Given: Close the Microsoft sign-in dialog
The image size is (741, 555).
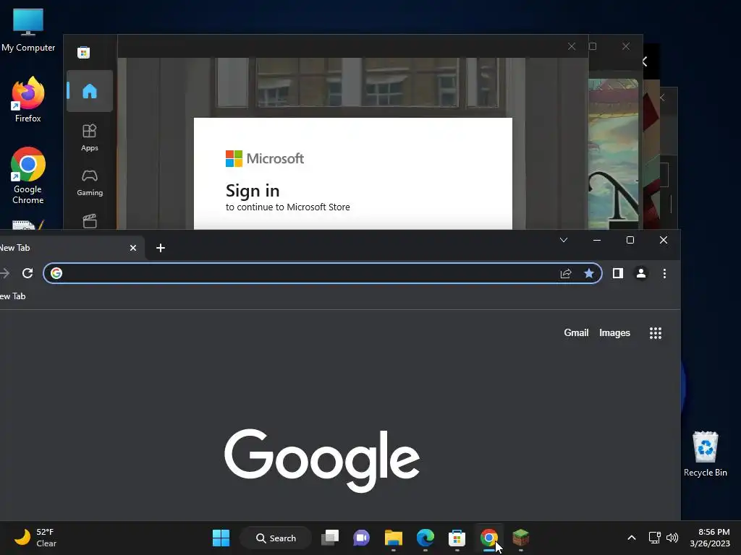Looking at the screenshot, I should [x=572, y=46].
